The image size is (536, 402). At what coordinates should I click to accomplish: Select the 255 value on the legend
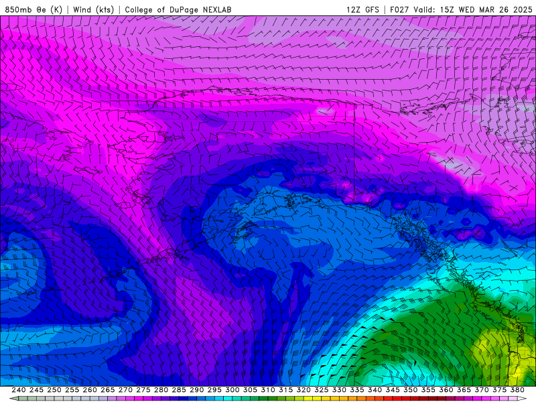[x=72, y=390]
